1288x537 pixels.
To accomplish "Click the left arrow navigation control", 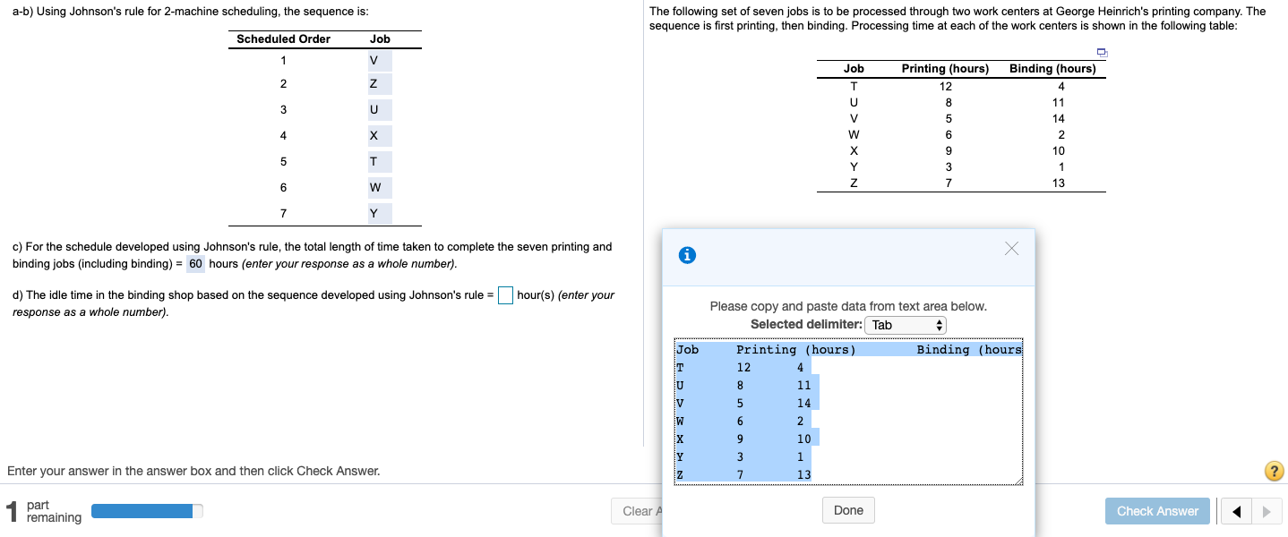I will coord(1236,510).
